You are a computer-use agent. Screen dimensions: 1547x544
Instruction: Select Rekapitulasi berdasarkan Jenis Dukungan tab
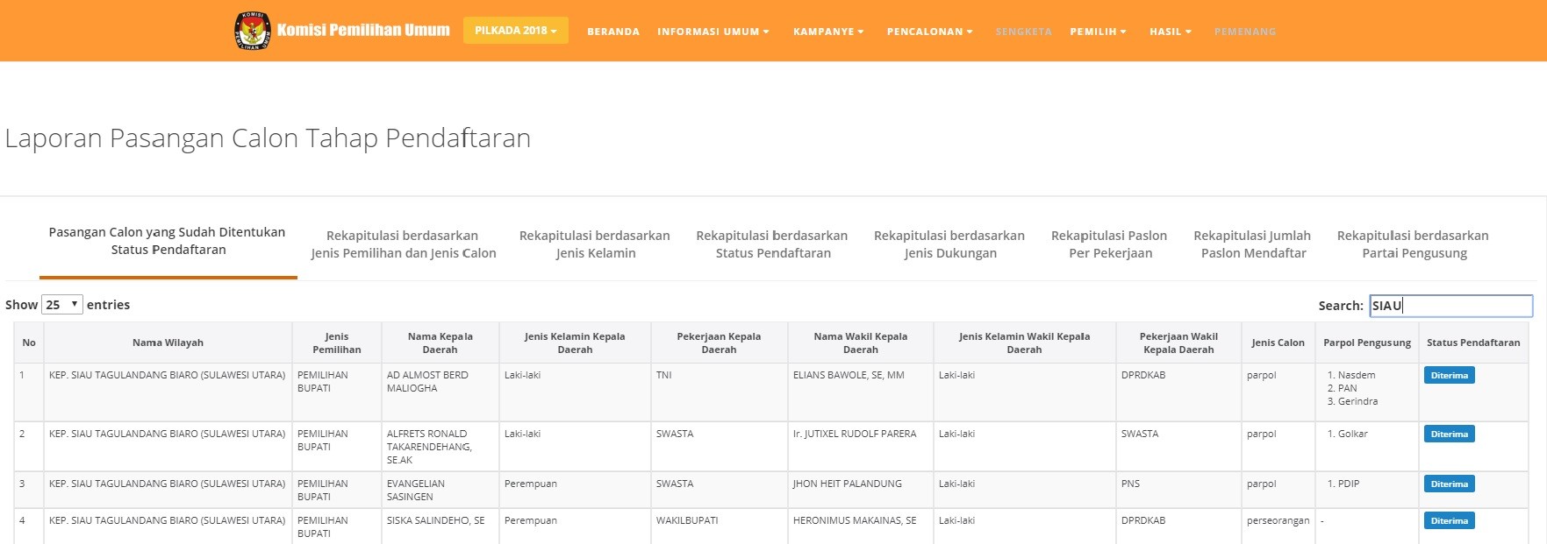949,244
